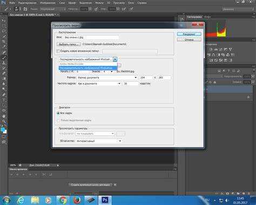The height and width of the screenshot is (205, 256).
Task: Select the Gradient tool
Action: (4, 78)
